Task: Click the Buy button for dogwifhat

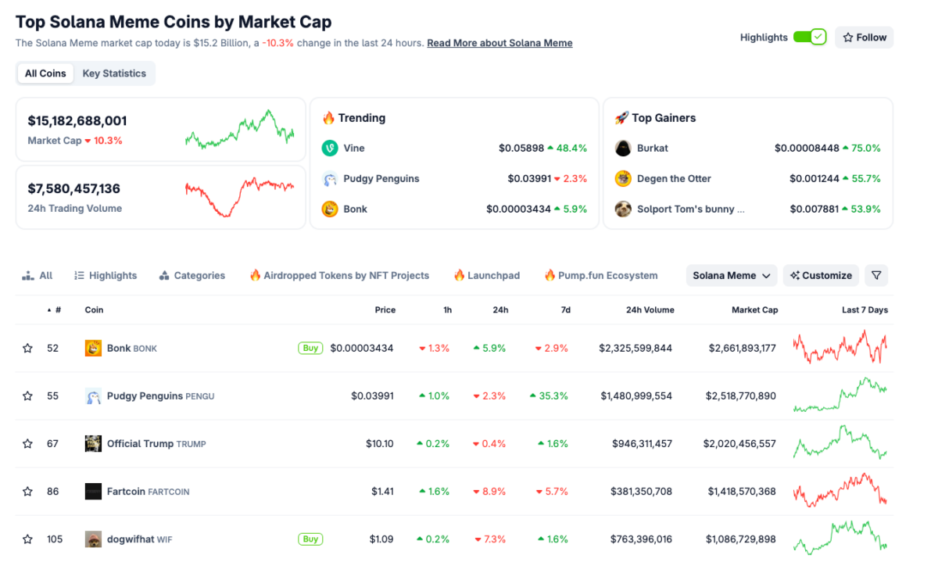Action: tap(310, 539)
